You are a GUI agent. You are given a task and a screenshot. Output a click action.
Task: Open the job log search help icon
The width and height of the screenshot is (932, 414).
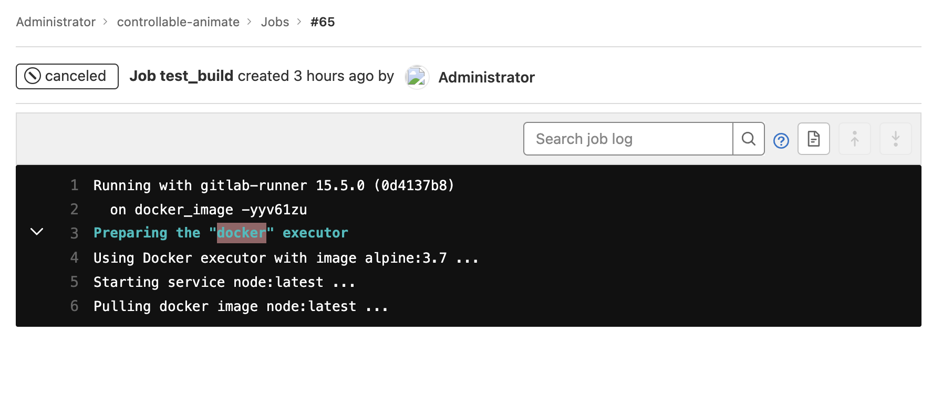pos(781,141)
